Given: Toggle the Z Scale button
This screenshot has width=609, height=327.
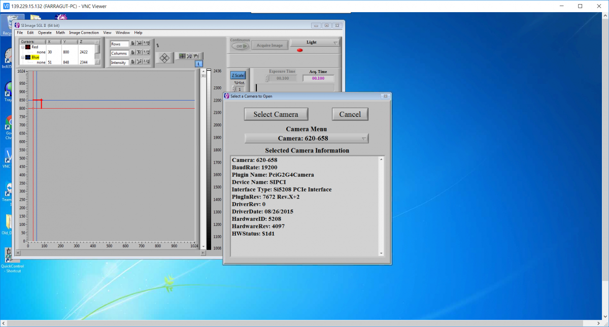Looking at the screenshot, I should click(238, 75).
